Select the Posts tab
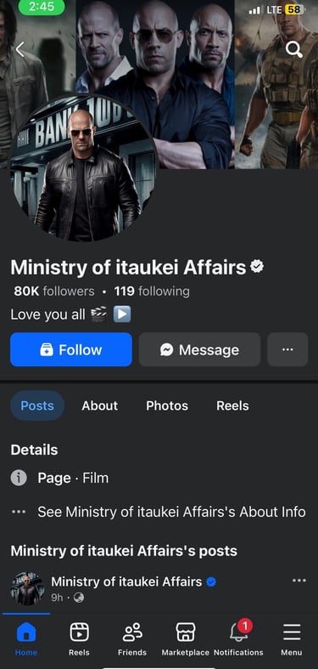The image size is (318, 669). [37, 405]
